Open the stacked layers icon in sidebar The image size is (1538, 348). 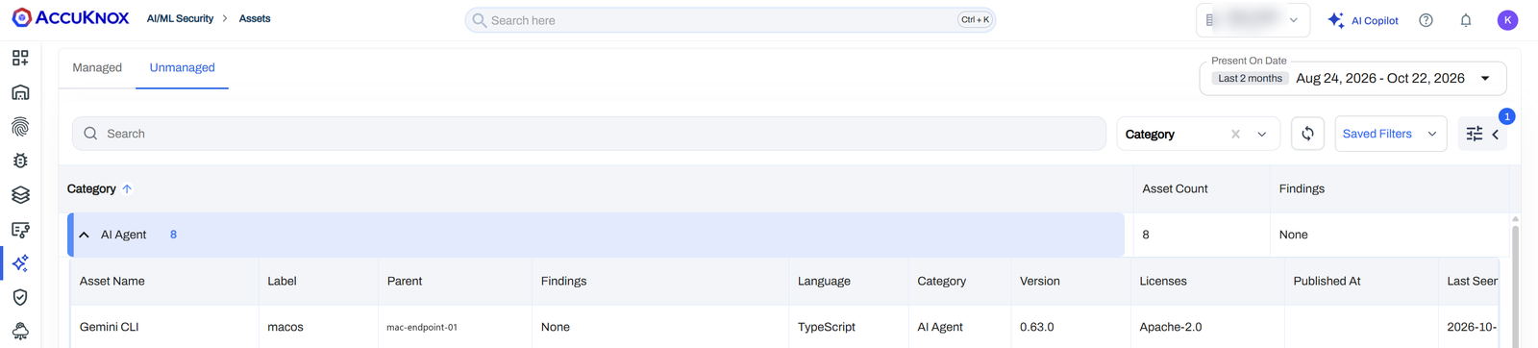20,195
